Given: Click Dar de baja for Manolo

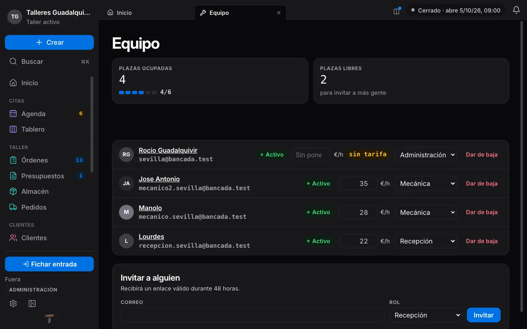Looking at the screenshot, I should pos(482,212).
